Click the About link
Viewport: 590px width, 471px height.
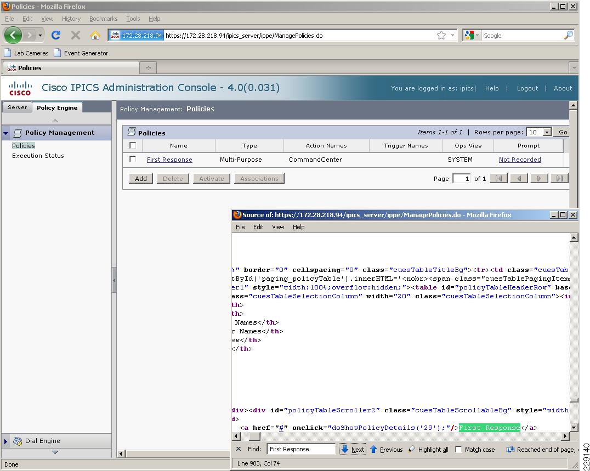point(563,88)
